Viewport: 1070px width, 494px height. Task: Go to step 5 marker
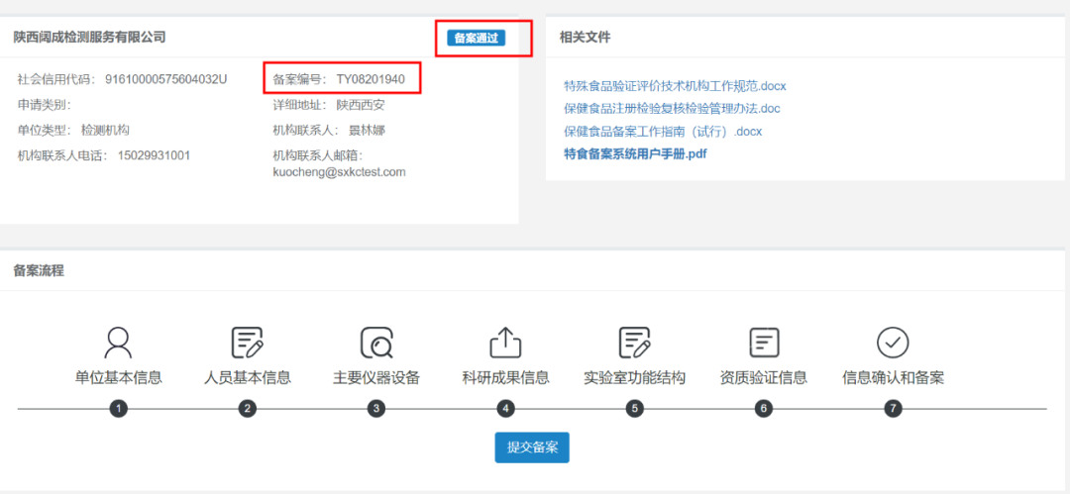click(x=635, y=409)
